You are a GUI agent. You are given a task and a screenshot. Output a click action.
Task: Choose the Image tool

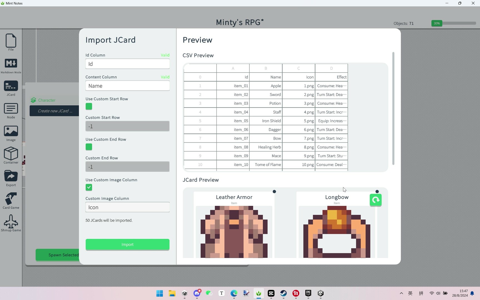pos(11,133)
